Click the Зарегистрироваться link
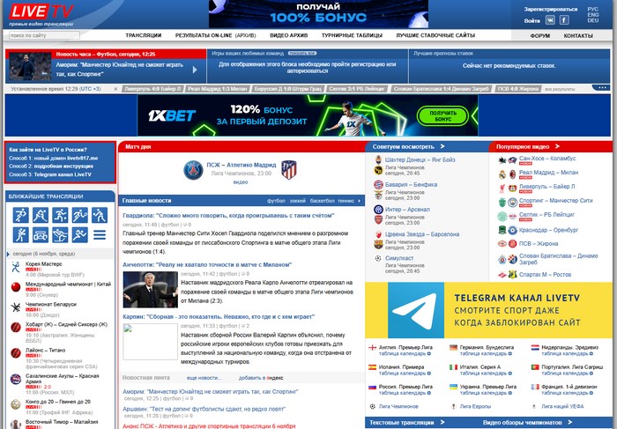617x429 pixels. (x=551, y=9)
